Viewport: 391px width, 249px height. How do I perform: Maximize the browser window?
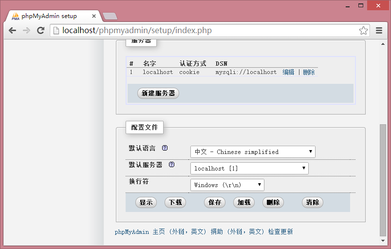[361, 5]
